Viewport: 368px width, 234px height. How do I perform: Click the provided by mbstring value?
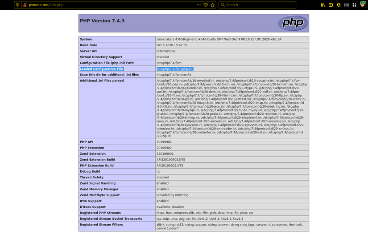tap(173, 195)
